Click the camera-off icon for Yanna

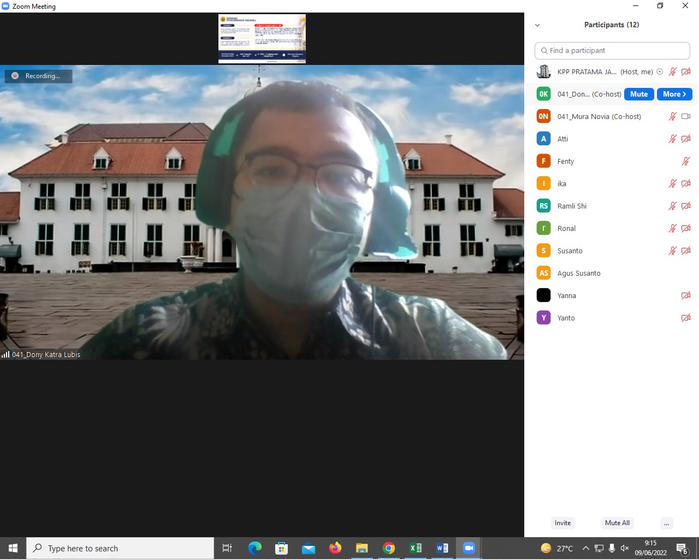point(686,295)
